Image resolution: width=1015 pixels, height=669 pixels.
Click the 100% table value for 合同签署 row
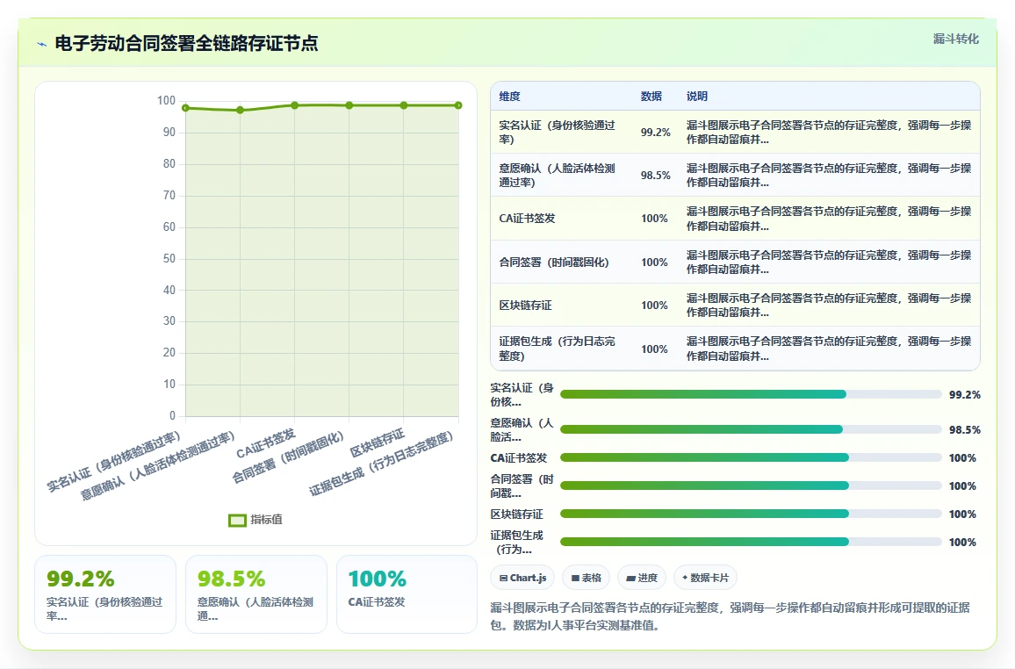click(x=654, y=262)
